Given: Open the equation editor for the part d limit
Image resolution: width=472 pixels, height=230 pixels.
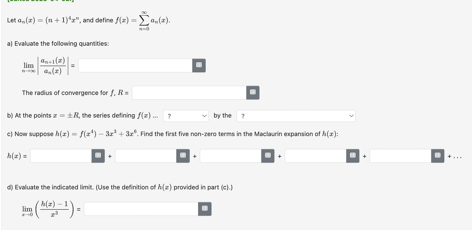Looking at the screenshot, I should pos(205,209).
